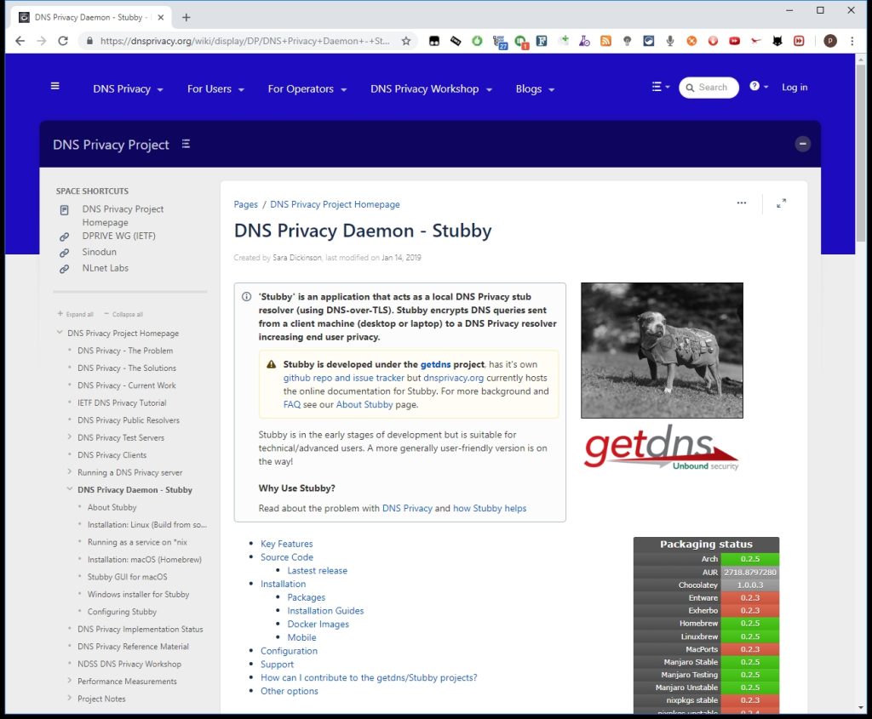Click the browser forward arrow

[42, 41]
